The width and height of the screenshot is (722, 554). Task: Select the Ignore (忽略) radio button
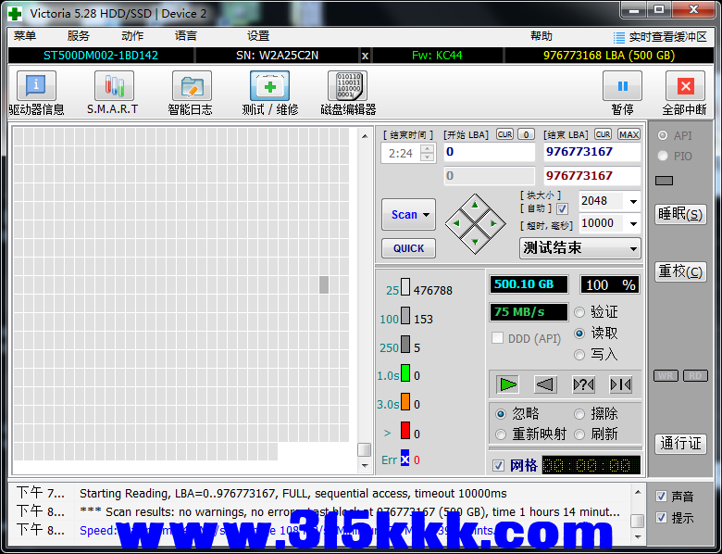click(x=501, y=414)
